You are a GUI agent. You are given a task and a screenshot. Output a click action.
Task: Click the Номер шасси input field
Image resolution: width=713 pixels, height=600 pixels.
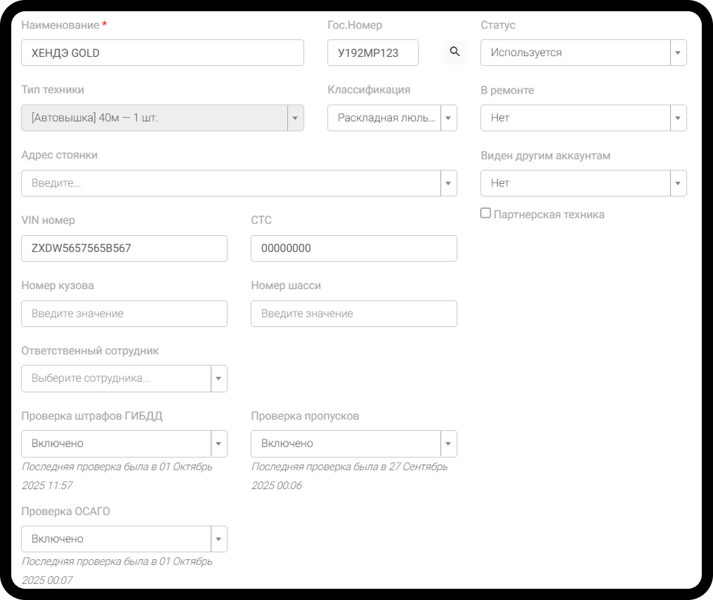click(x=354, y=314)
